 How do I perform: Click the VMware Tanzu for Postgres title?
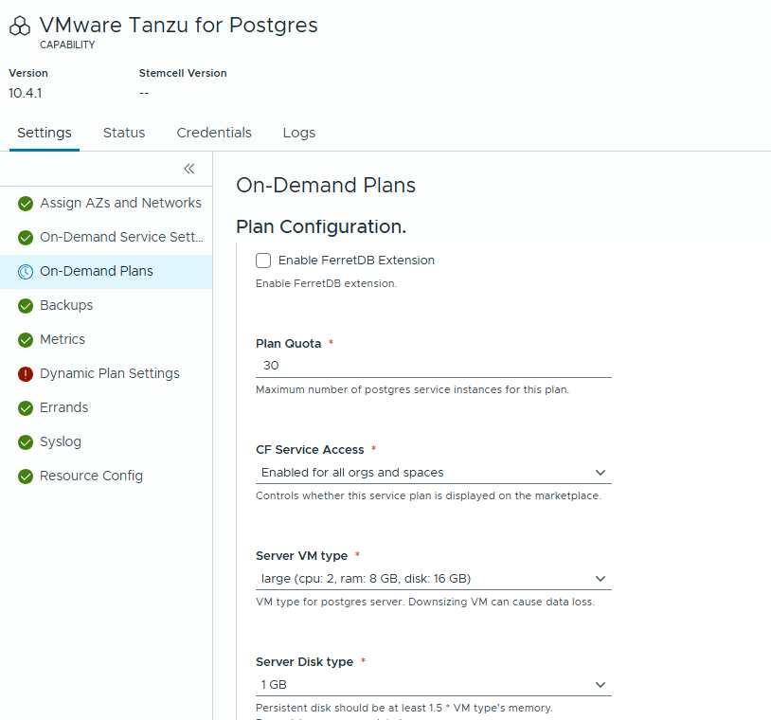[178, 25]
